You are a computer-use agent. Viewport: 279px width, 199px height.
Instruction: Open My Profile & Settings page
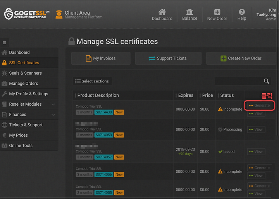point(29,94)
